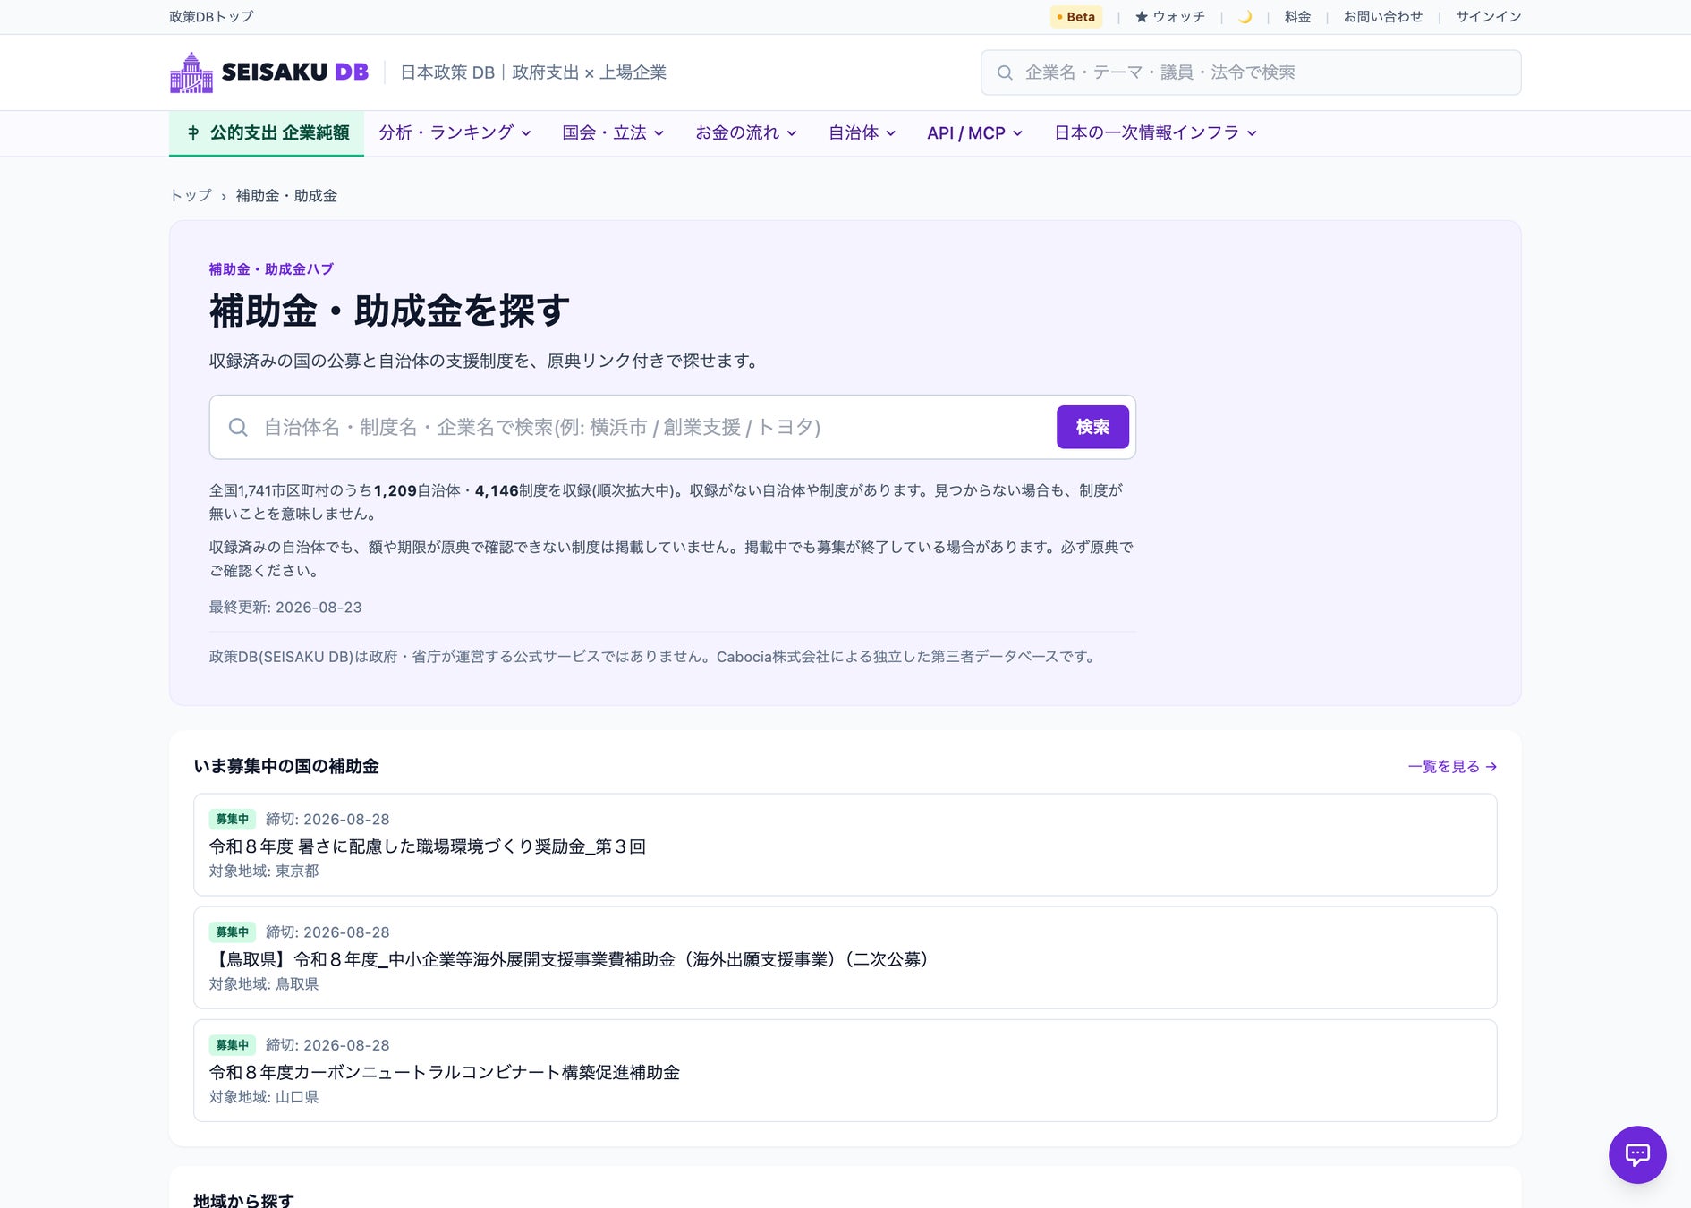Expand 分析・ランキング menu

tap(455, 133)
